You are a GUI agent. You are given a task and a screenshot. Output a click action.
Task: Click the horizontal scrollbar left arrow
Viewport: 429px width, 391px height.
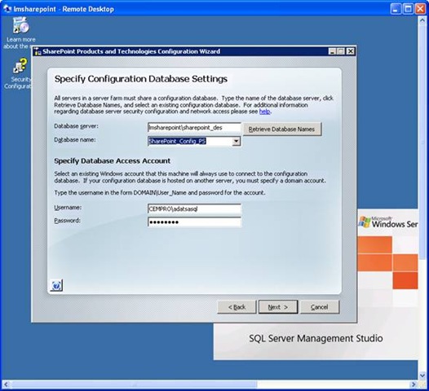7,384
